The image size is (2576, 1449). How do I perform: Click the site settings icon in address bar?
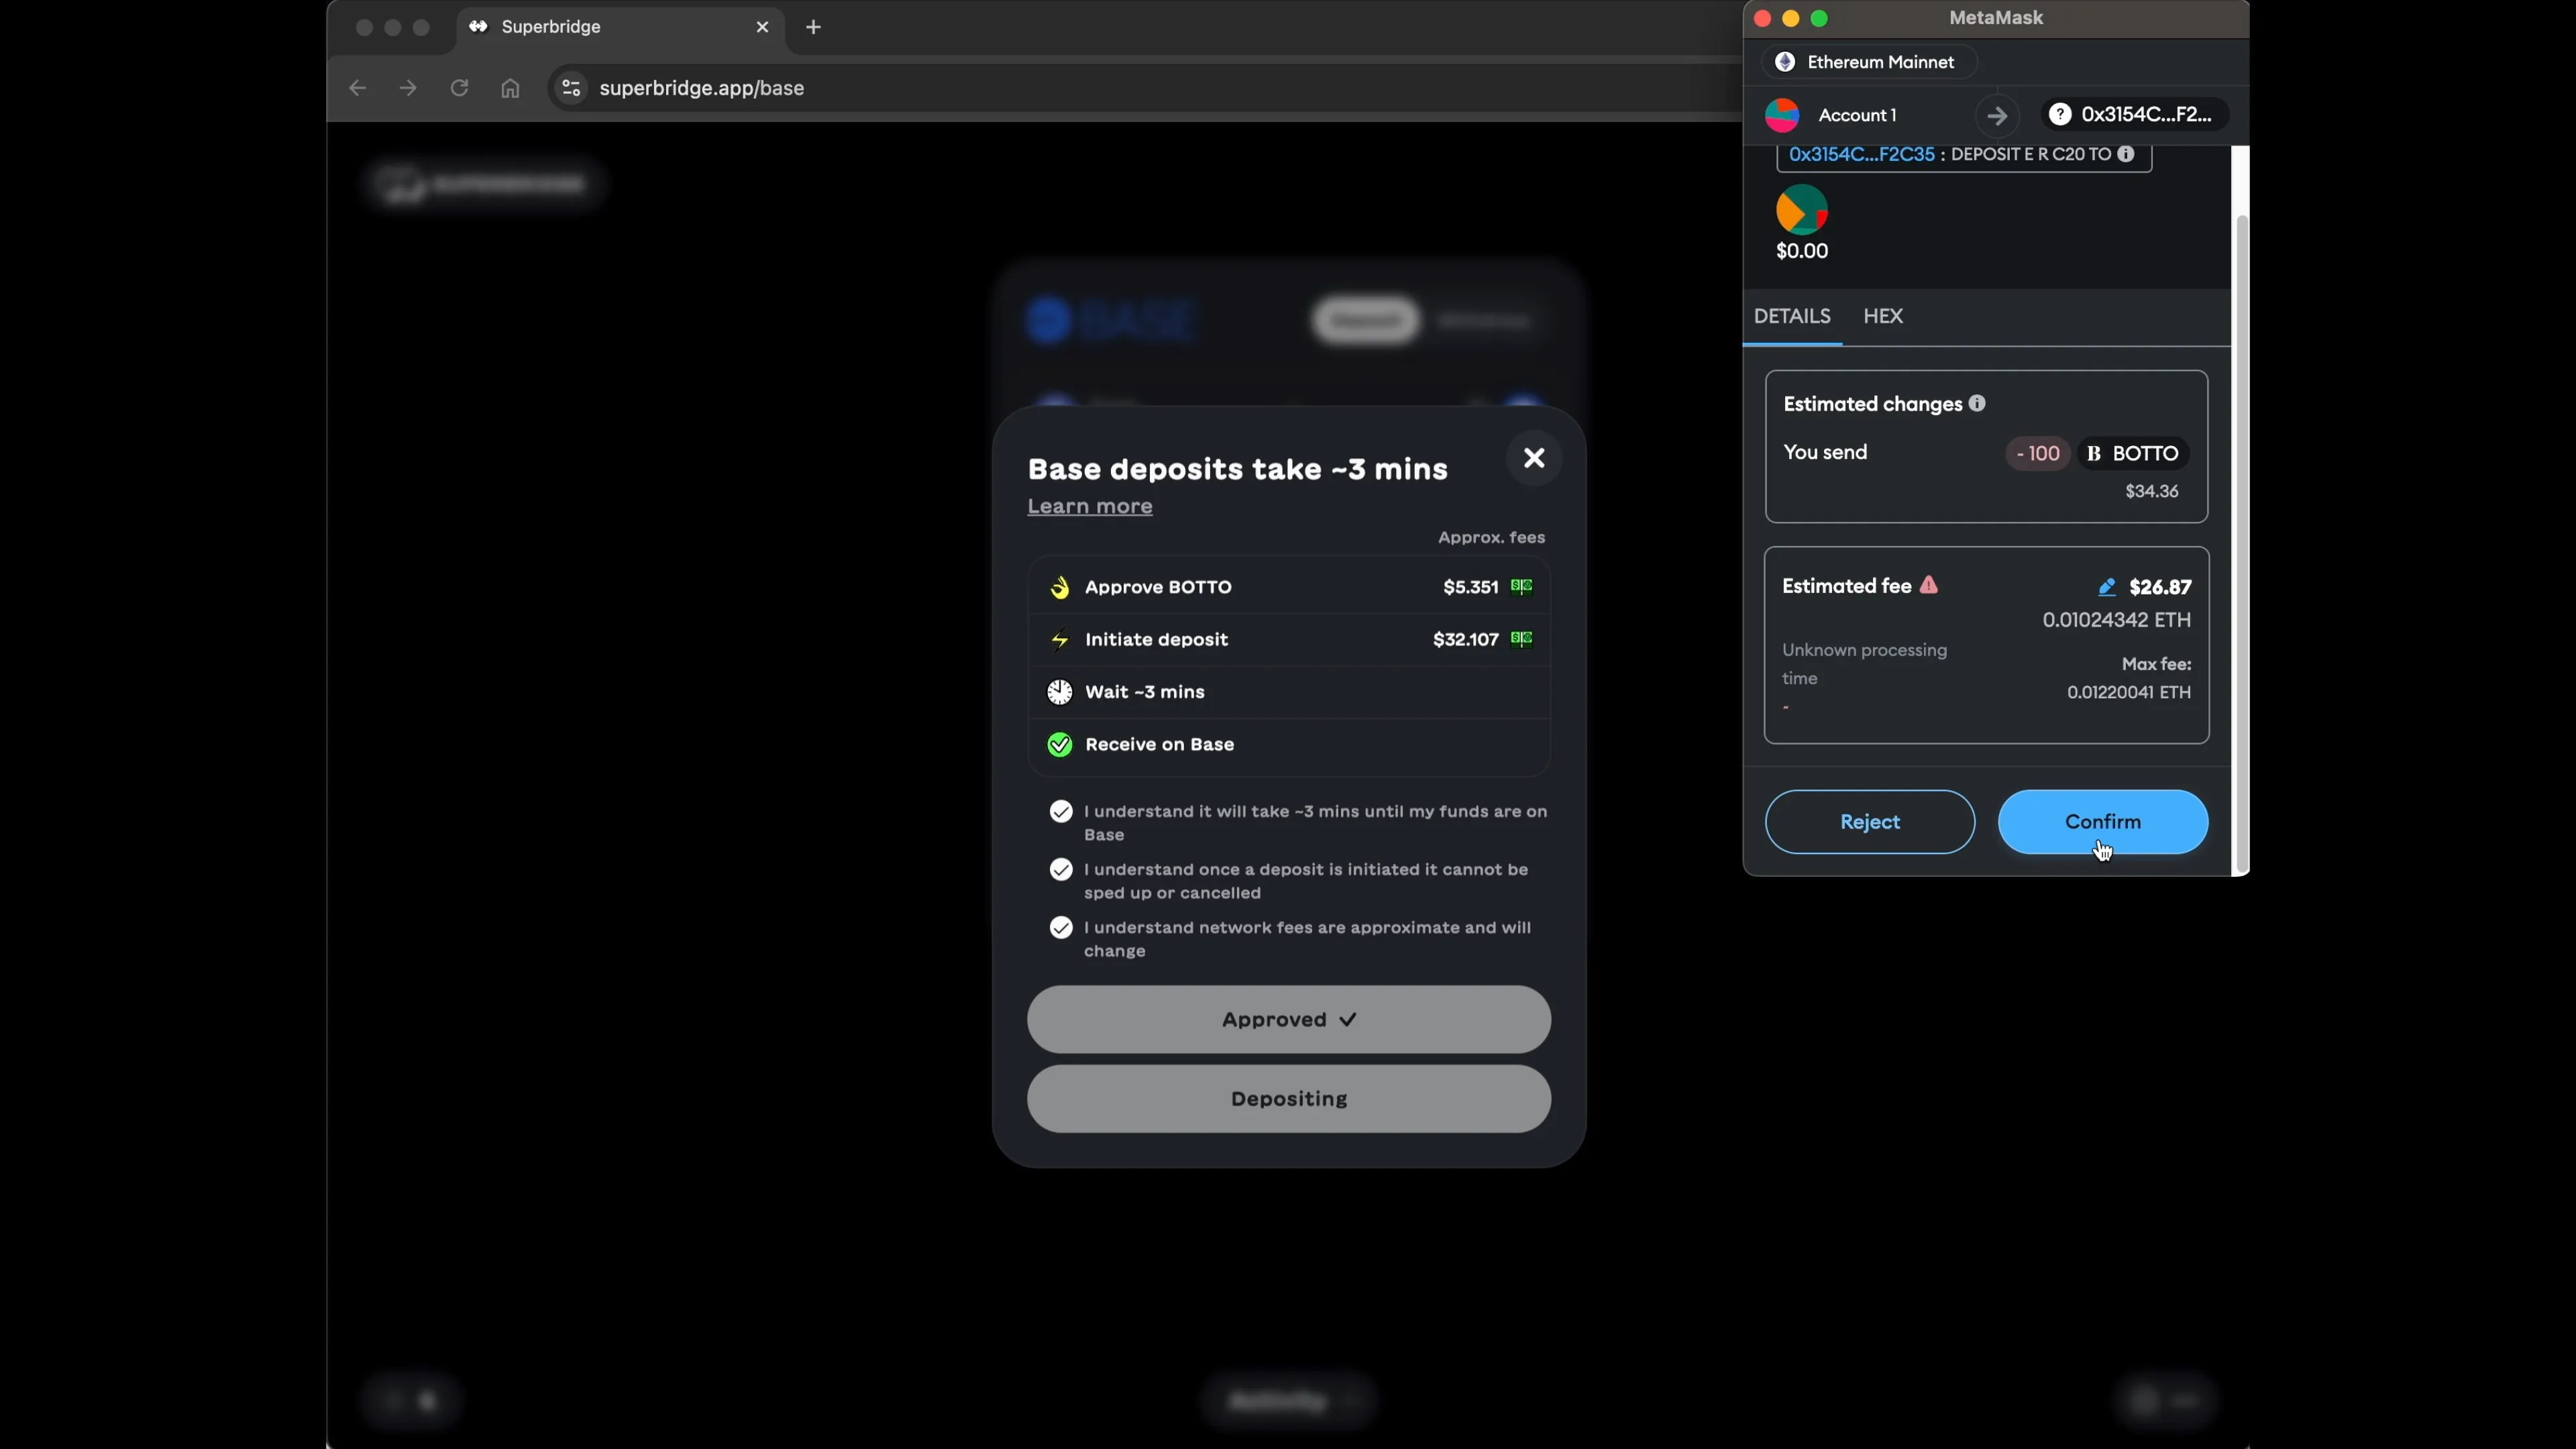point(571,88)
